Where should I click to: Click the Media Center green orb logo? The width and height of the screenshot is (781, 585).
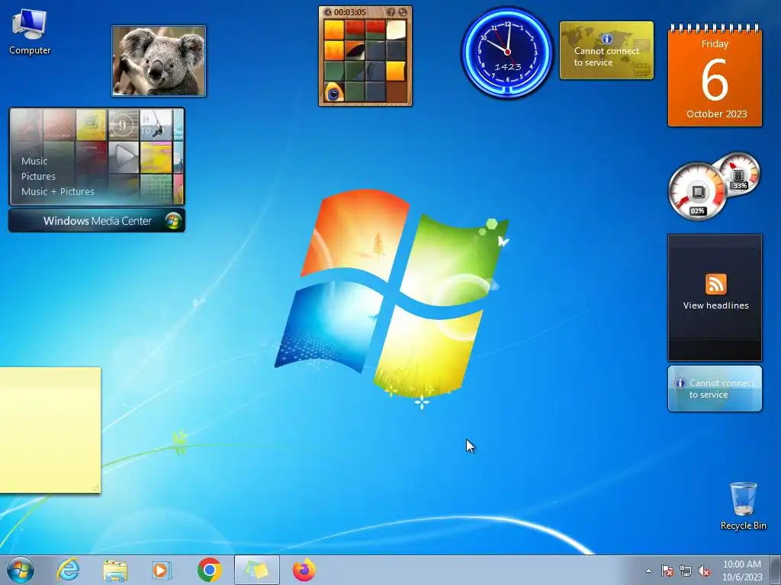(173, 221)
